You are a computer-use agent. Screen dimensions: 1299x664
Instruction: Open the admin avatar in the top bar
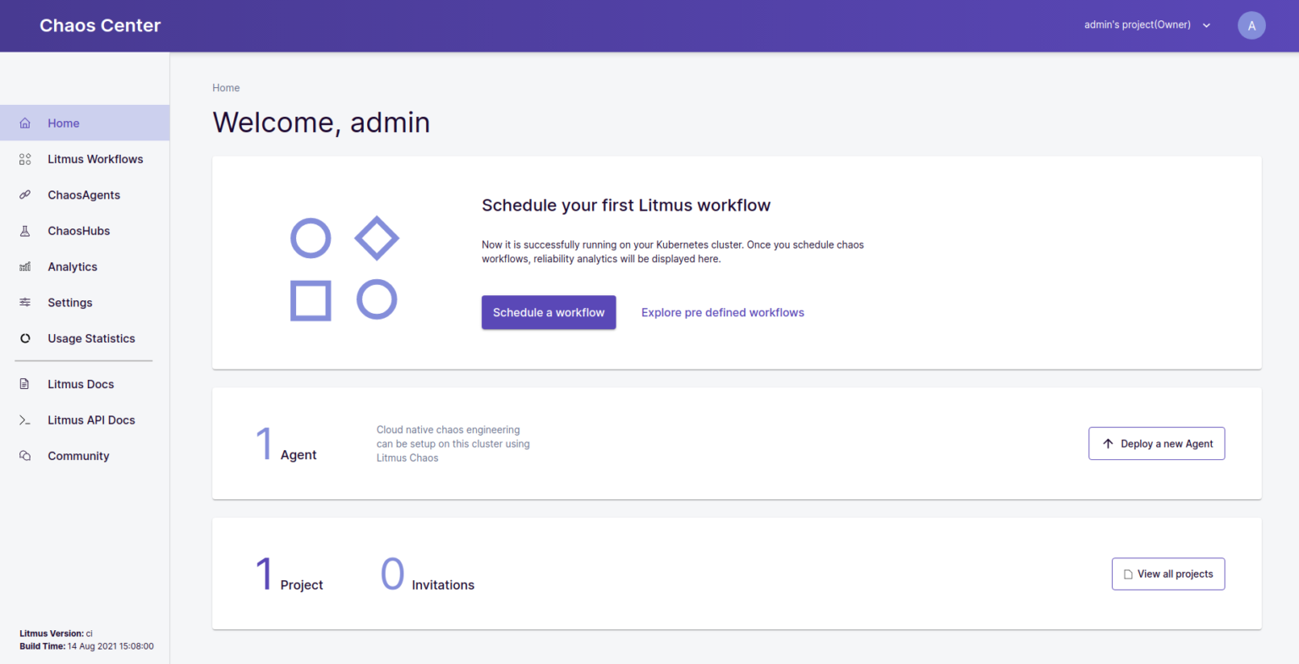click(1252, 25)
